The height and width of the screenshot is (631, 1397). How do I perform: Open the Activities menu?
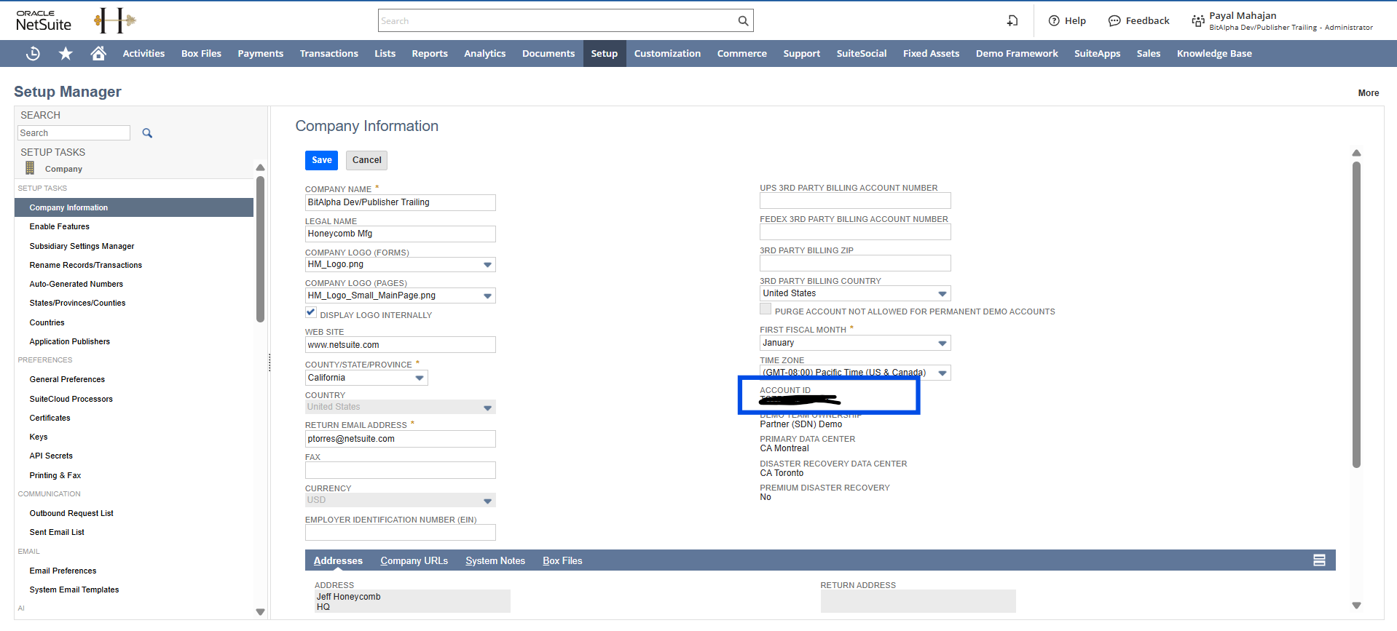click(x=143, y=53)
